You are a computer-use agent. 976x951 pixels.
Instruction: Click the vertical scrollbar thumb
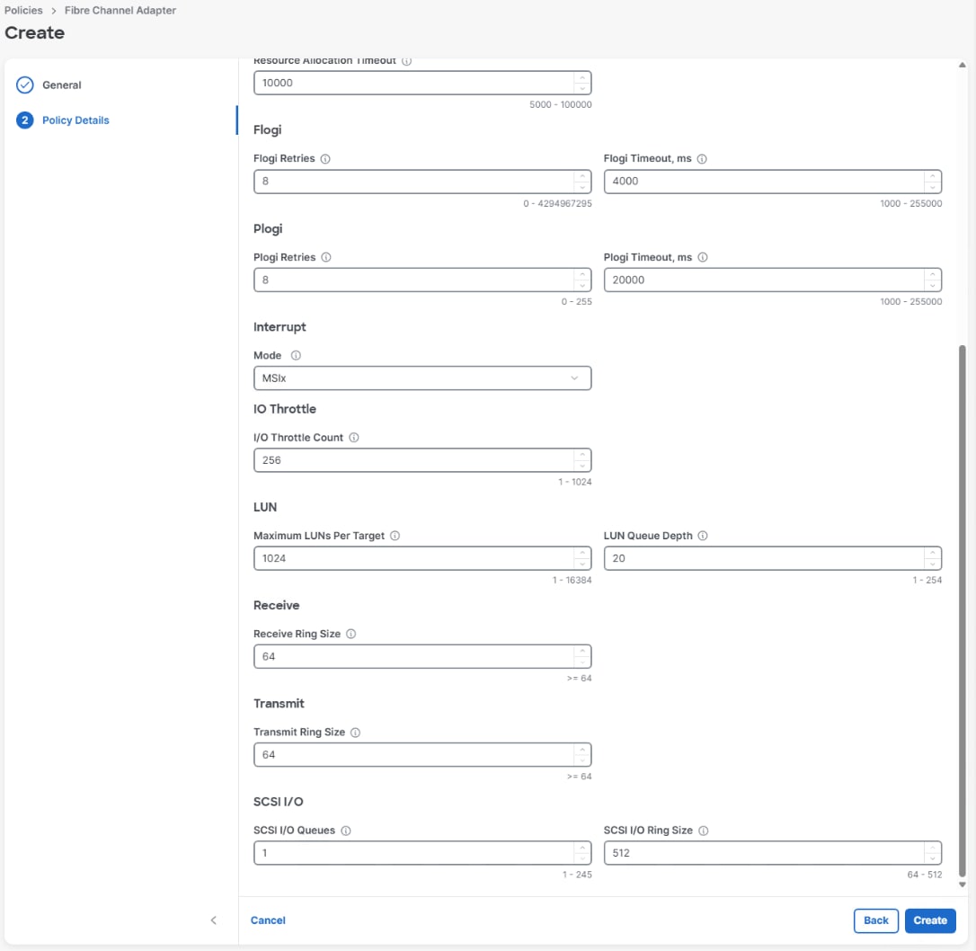pos(962,610)
